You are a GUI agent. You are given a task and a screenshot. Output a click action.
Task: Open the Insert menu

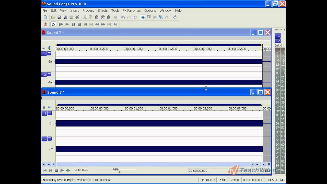(75, 10)
